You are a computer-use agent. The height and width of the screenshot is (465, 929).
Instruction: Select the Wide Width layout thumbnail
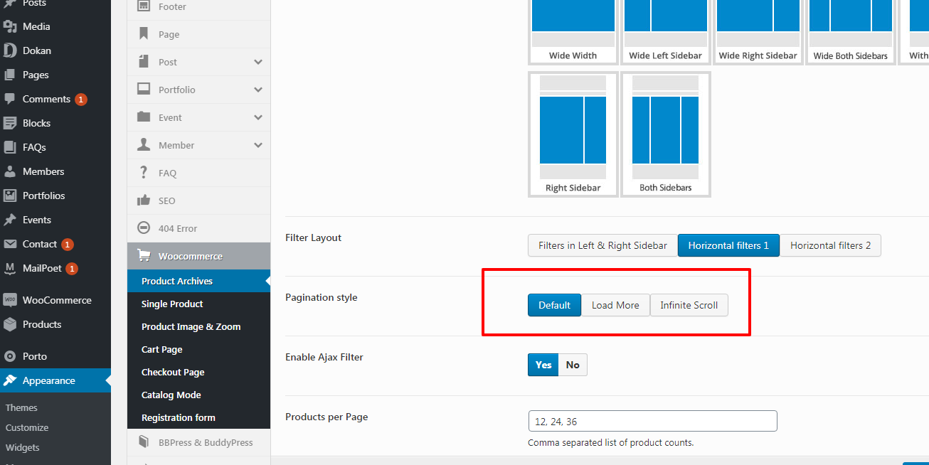(573, 32)
